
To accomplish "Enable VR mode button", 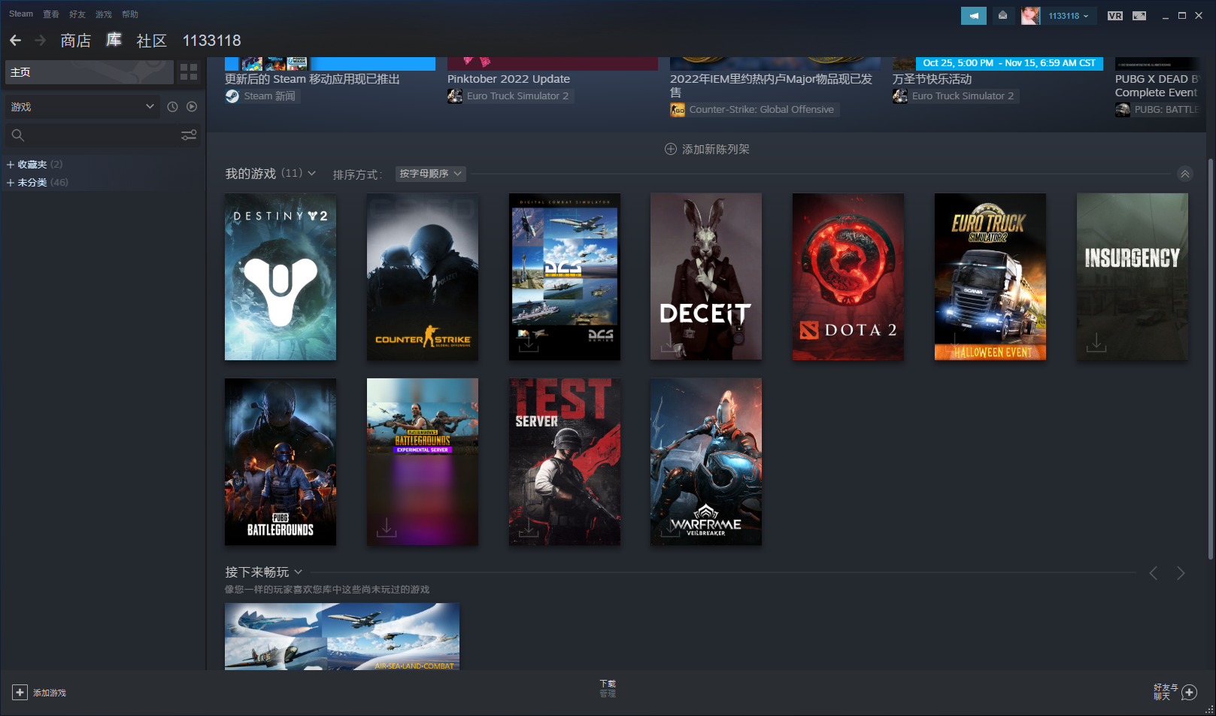I will pyautogui.click(x=1114, y=16).
